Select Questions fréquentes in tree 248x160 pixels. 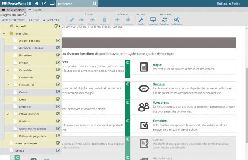pos(33,129)
